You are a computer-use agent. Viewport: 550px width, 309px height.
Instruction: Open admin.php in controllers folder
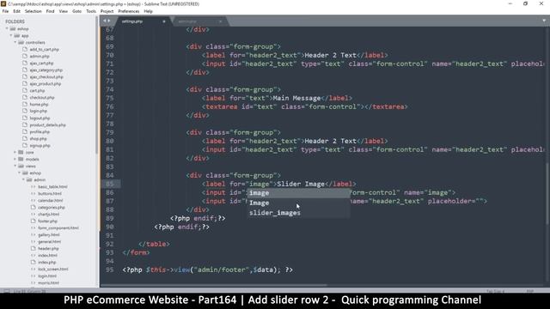tap(40, 57)
